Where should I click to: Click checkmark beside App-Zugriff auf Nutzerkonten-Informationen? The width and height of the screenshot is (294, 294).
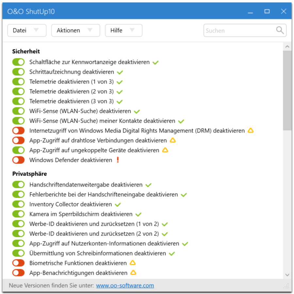[185, 244]
